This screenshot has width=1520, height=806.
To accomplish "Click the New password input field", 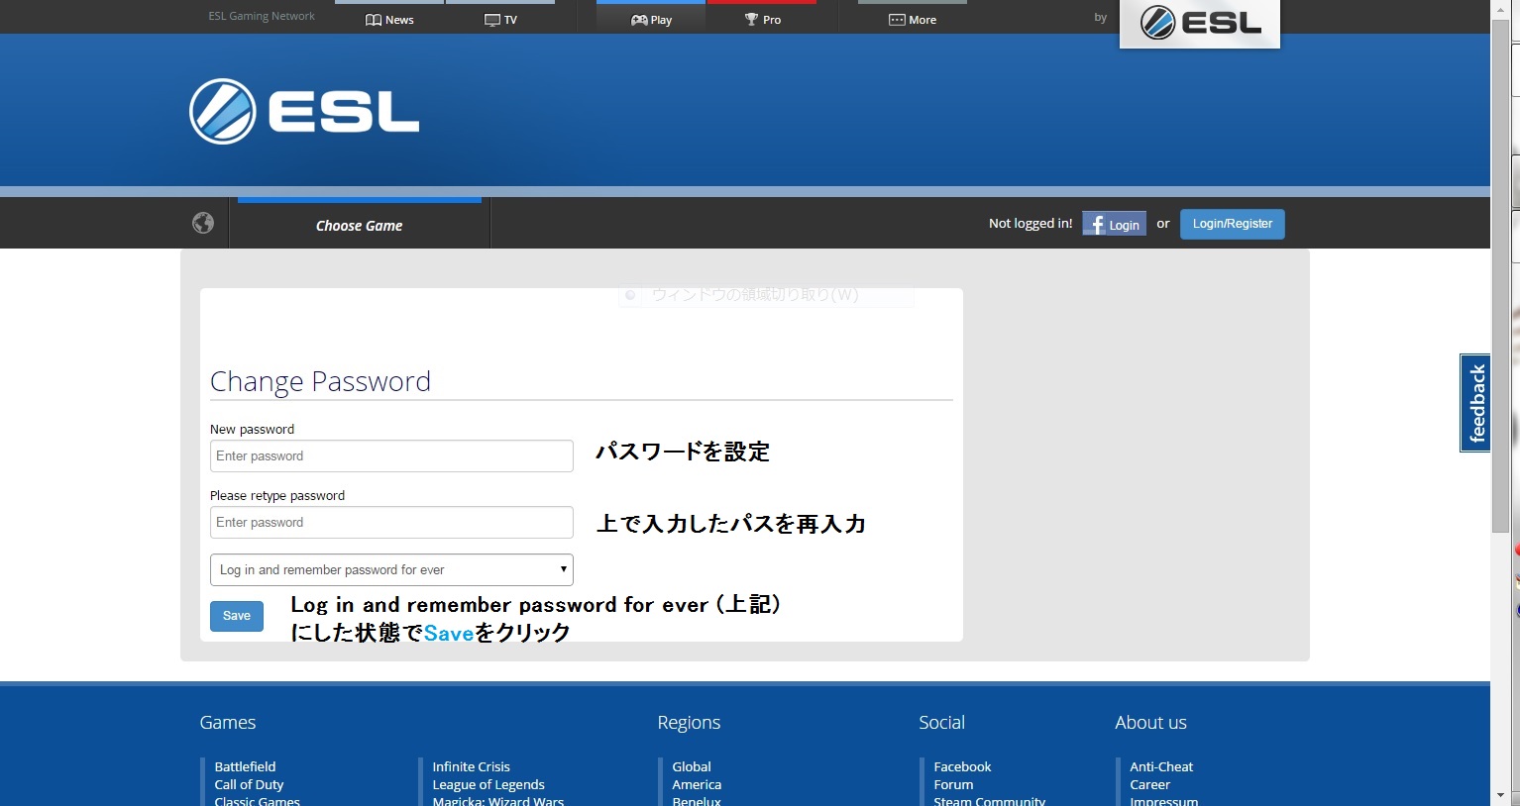I will click(391, 455).
